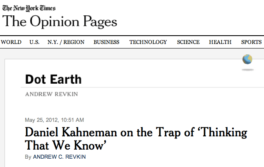Click the word "By" in the byline

coord(28,157)
